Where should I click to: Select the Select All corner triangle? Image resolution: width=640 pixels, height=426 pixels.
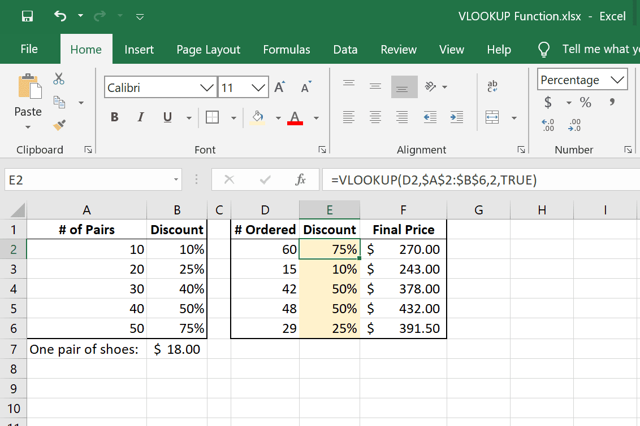(x=18, y=210)
